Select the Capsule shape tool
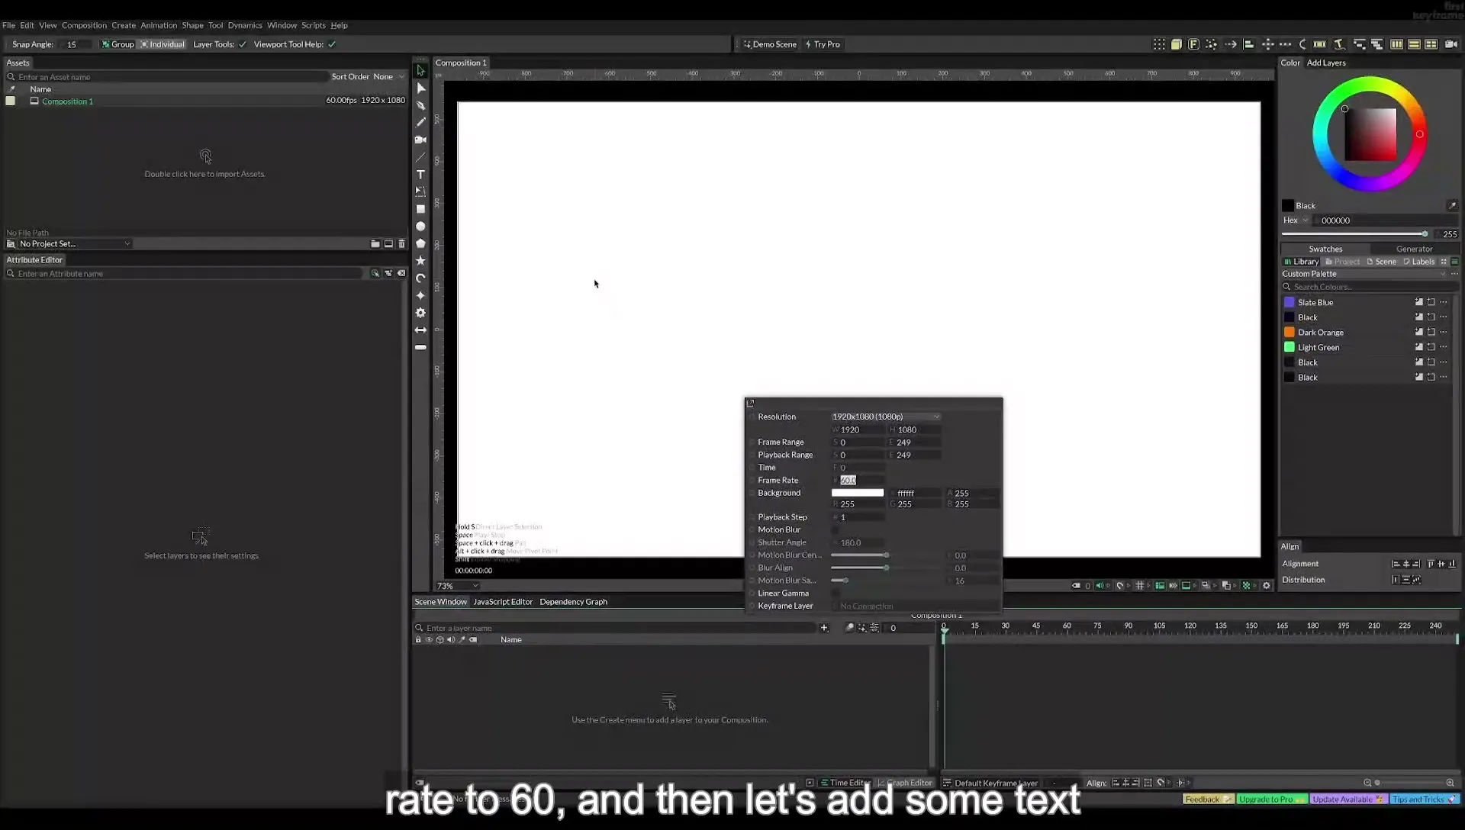 point(420,347)
